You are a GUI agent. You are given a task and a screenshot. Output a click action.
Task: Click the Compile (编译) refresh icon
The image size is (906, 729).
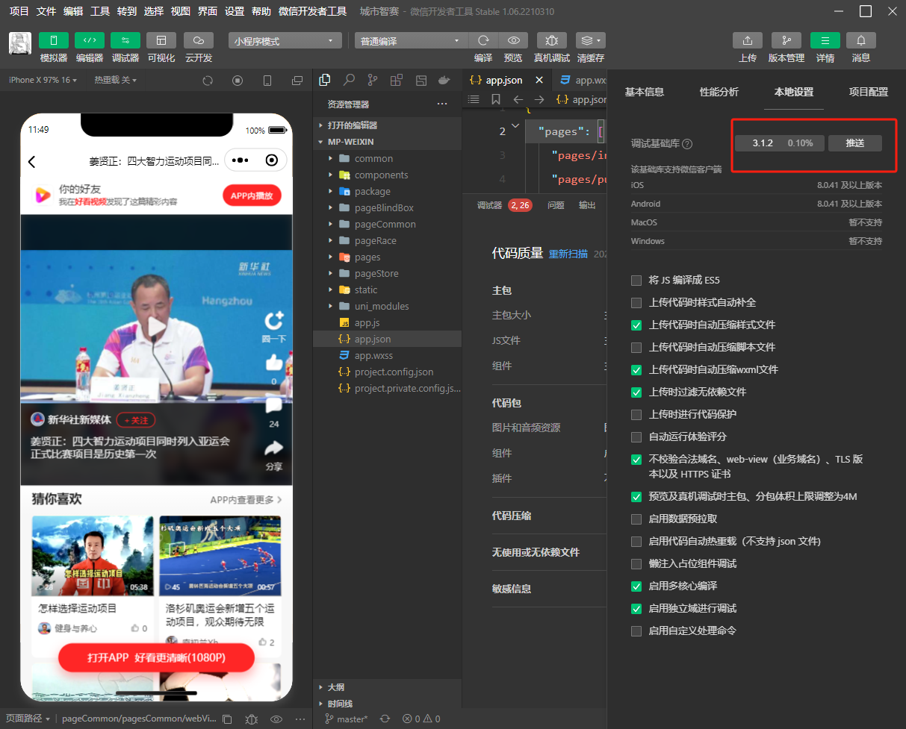(x=483, y=40)
